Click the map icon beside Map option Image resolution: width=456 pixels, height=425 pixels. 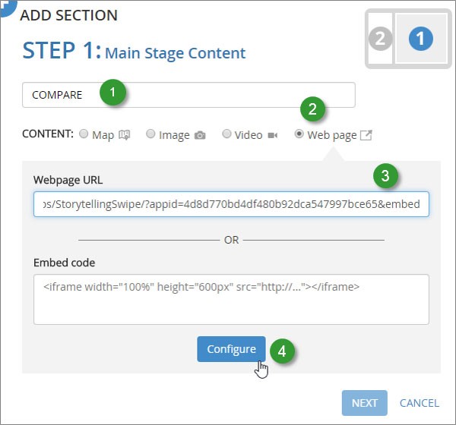tap(125, 135)
